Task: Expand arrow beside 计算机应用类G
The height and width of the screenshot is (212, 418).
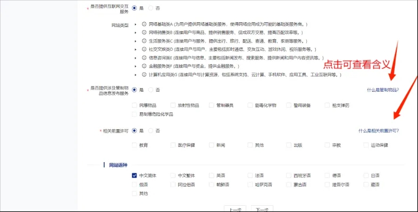Action: tap(134, 75)
